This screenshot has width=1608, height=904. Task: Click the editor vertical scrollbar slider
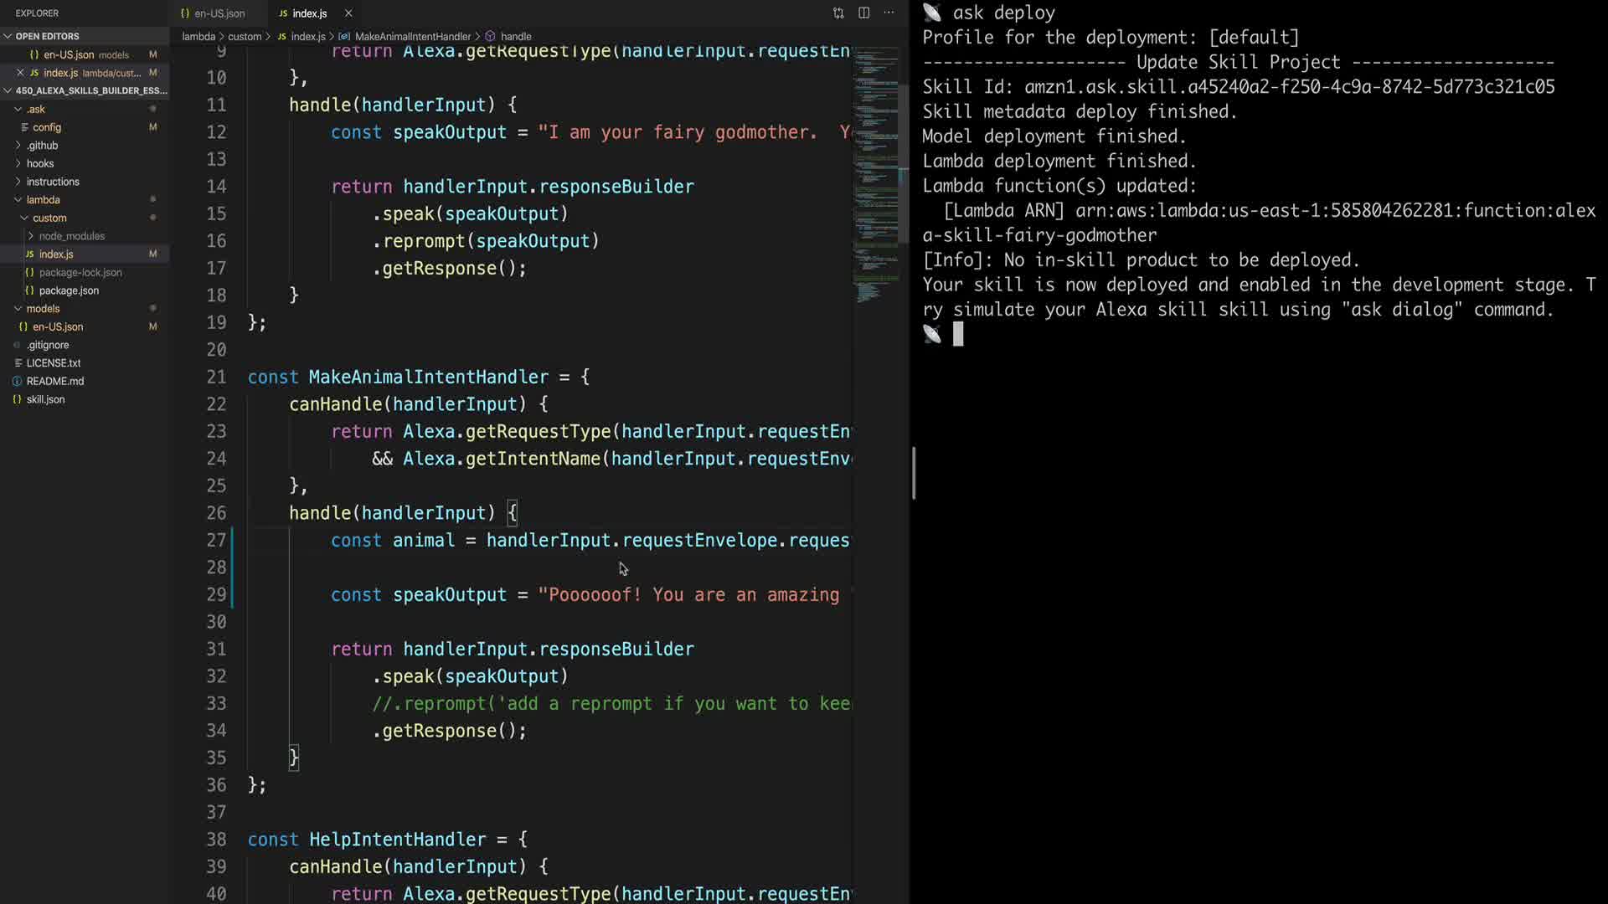(904, 163)
